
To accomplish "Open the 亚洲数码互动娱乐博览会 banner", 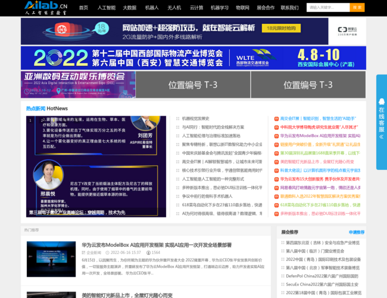I will pyautogui.click(x=78, y=85).
